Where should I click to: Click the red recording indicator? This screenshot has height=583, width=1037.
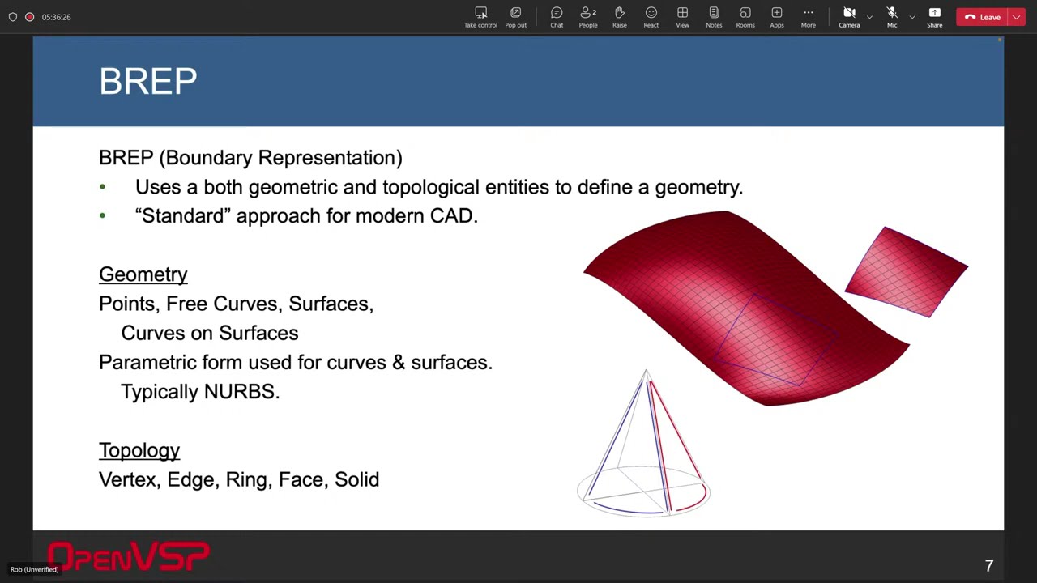(30, 17)
